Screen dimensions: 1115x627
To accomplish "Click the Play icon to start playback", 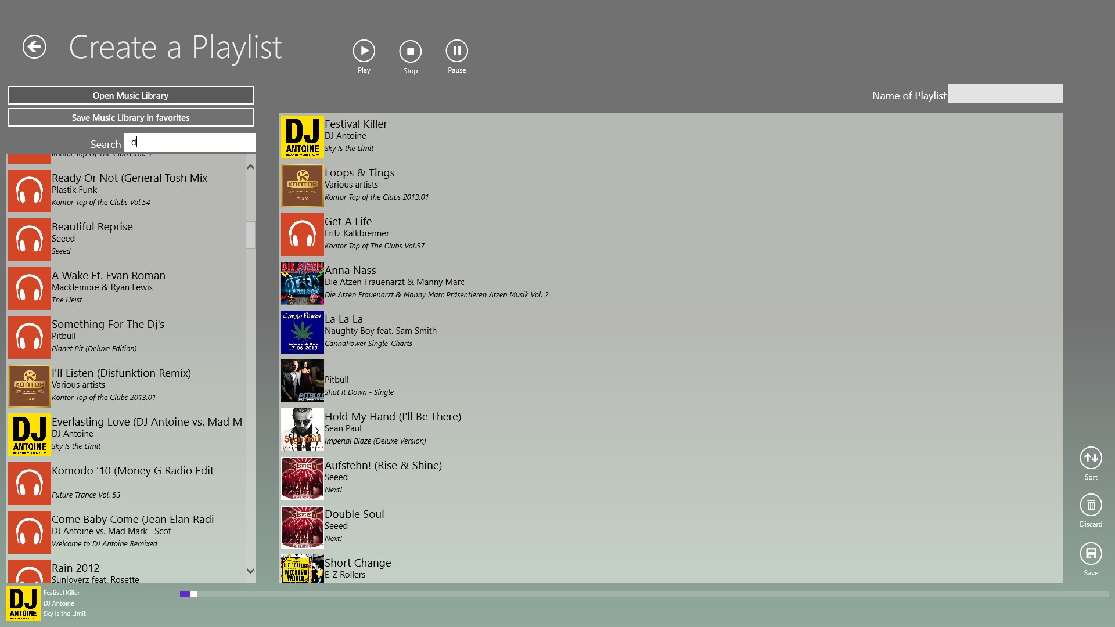I will [364, 51].
